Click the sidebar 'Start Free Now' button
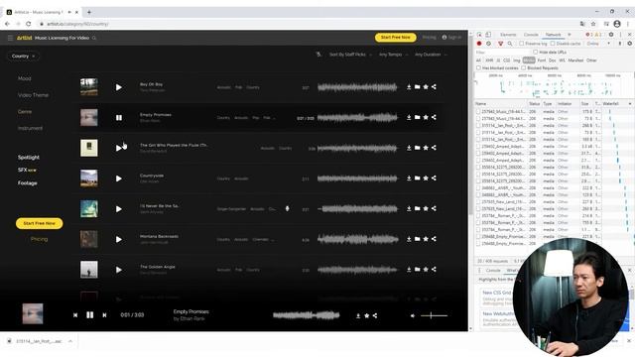This screenshot has height=357, width=635. coord(40,223)
